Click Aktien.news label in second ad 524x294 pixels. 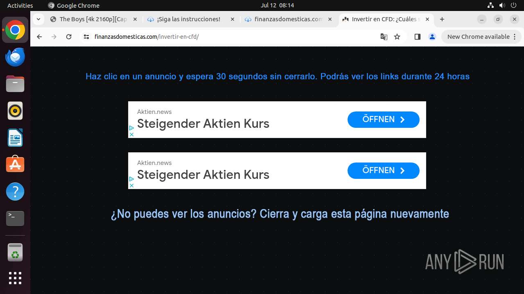point(154,163)
